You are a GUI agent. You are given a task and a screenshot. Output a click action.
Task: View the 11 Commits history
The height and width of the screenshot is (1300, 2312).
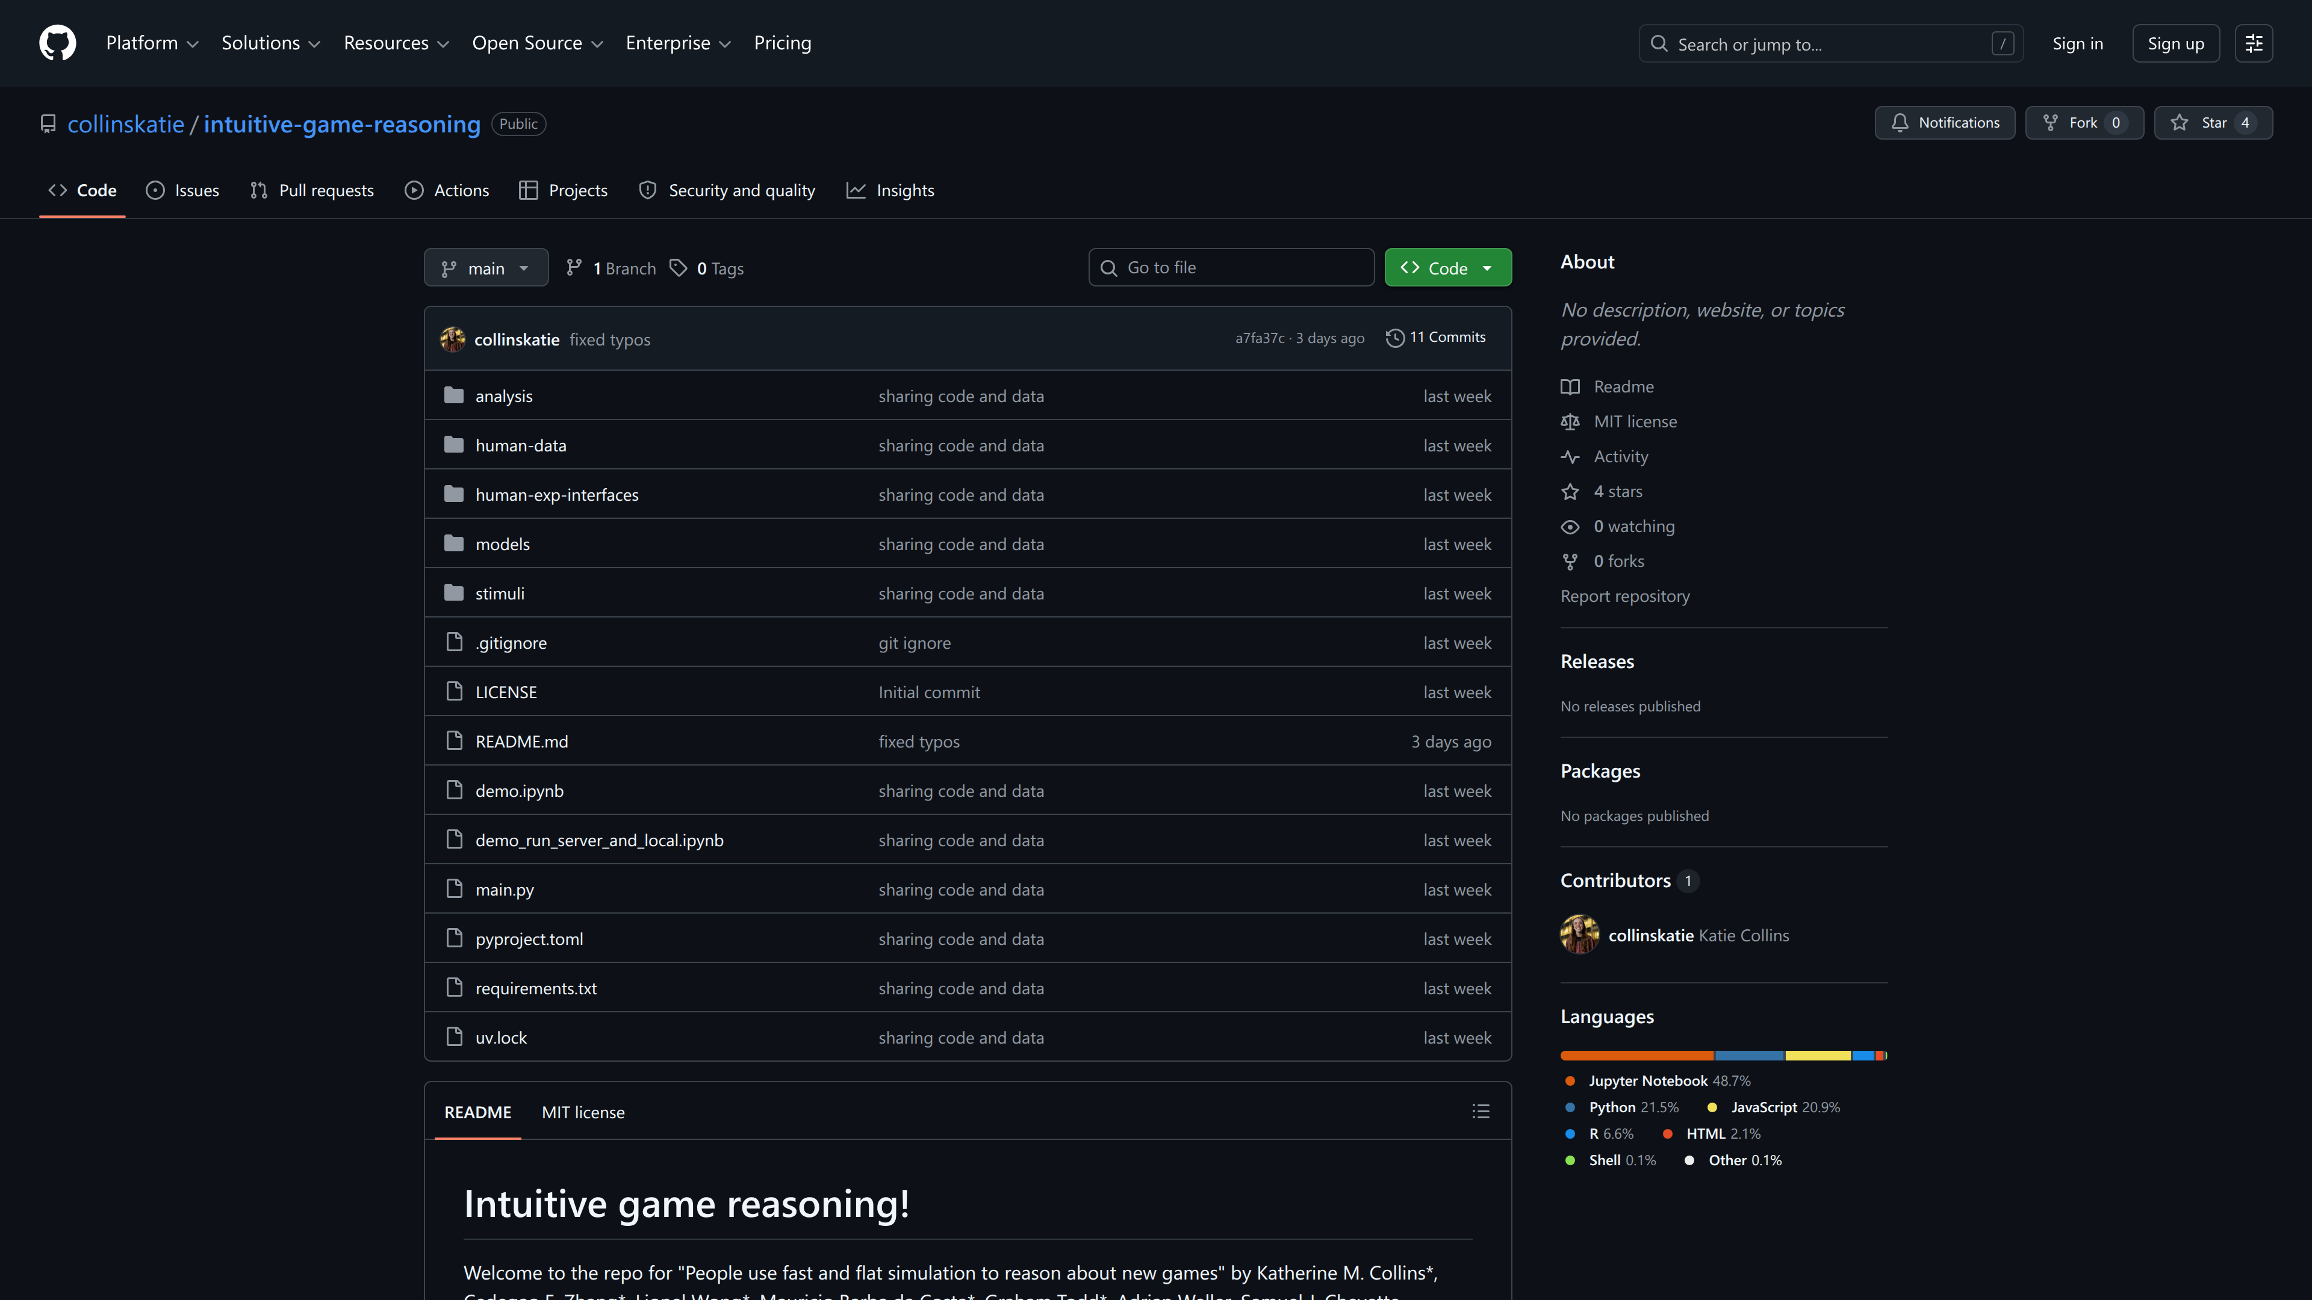1436,337
